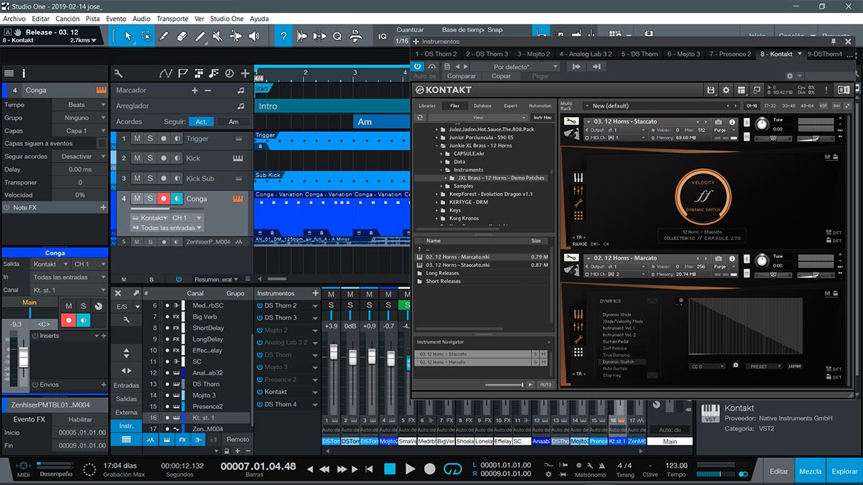
Task: Add a new track with plus icon
Action: tap(245, 73)
